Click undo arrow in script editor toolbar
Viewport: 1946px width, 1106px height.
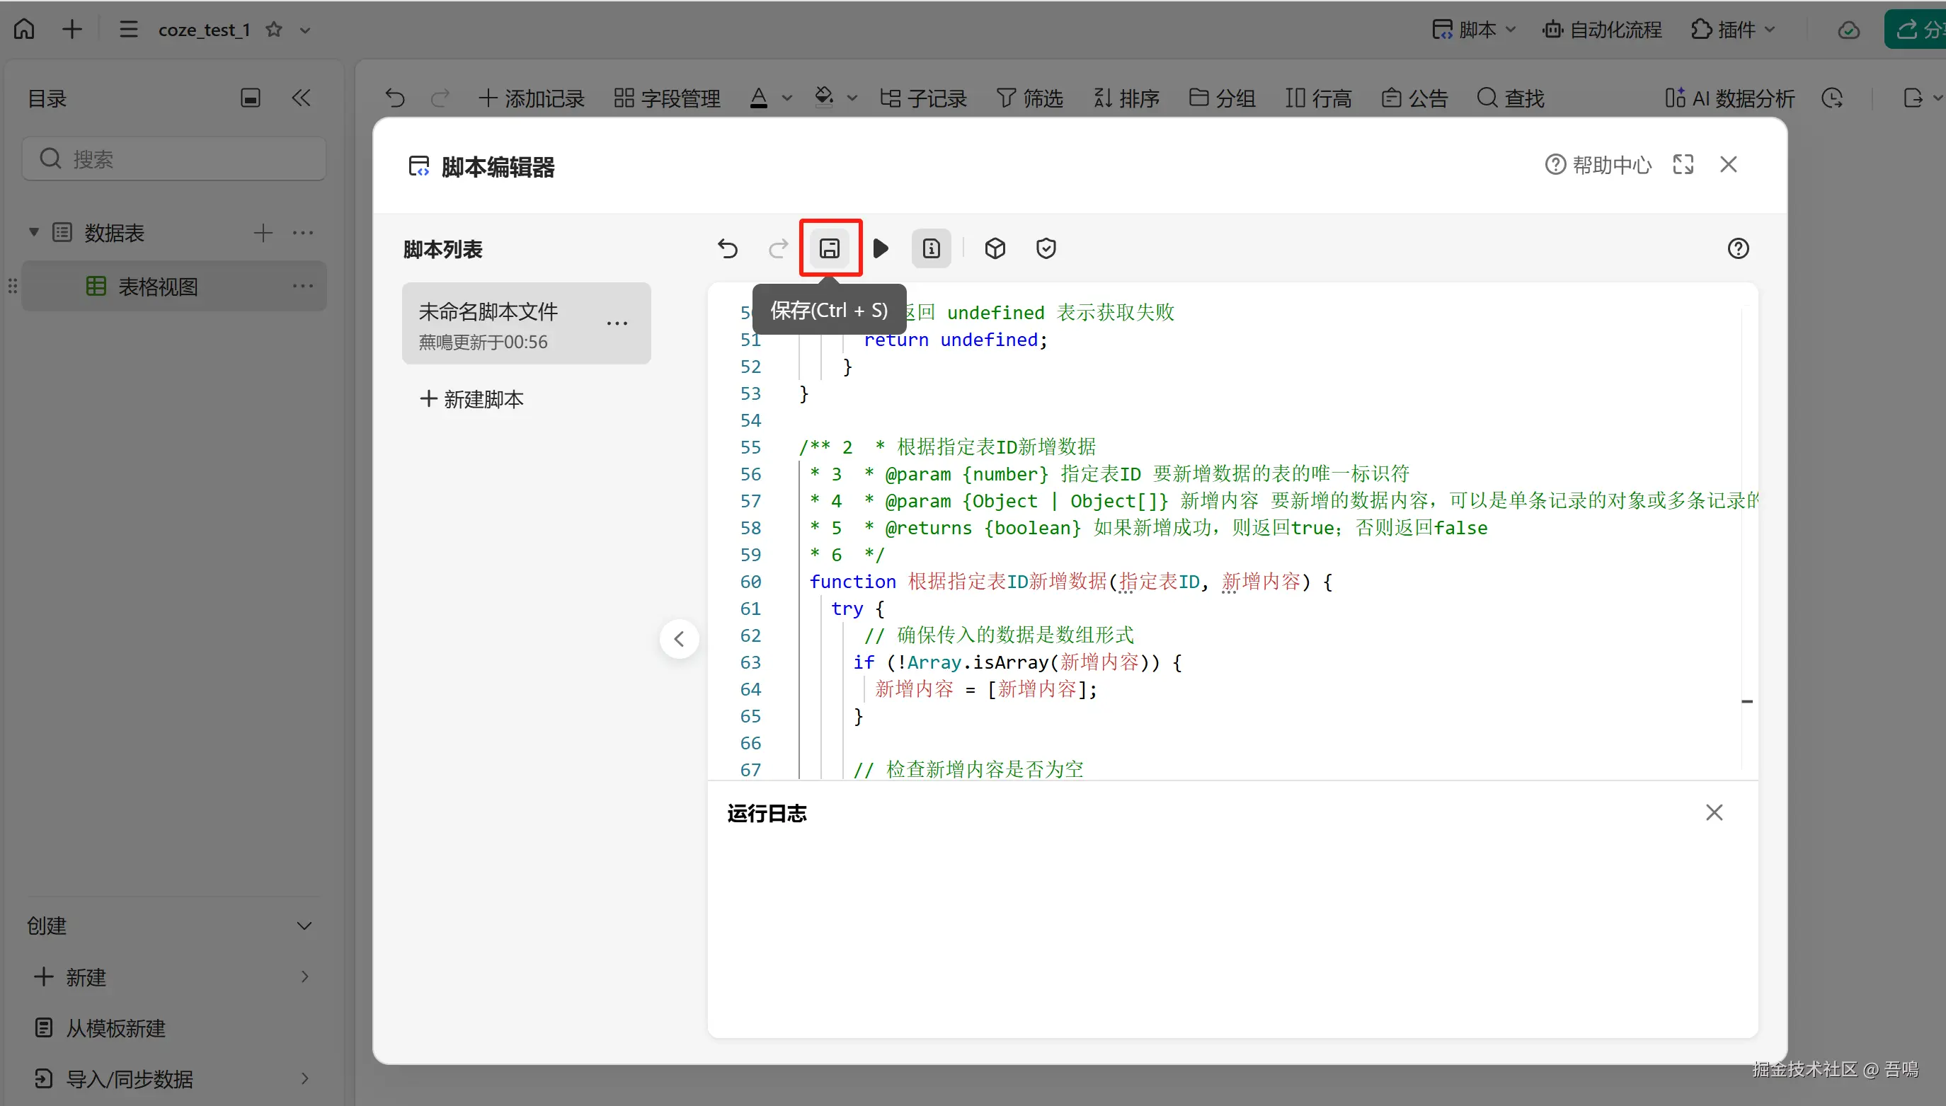[x=727, y=248]
